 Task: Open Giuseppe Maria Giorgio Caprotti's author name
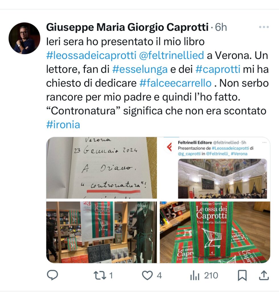pyautogui.click(x=127, y=27)
